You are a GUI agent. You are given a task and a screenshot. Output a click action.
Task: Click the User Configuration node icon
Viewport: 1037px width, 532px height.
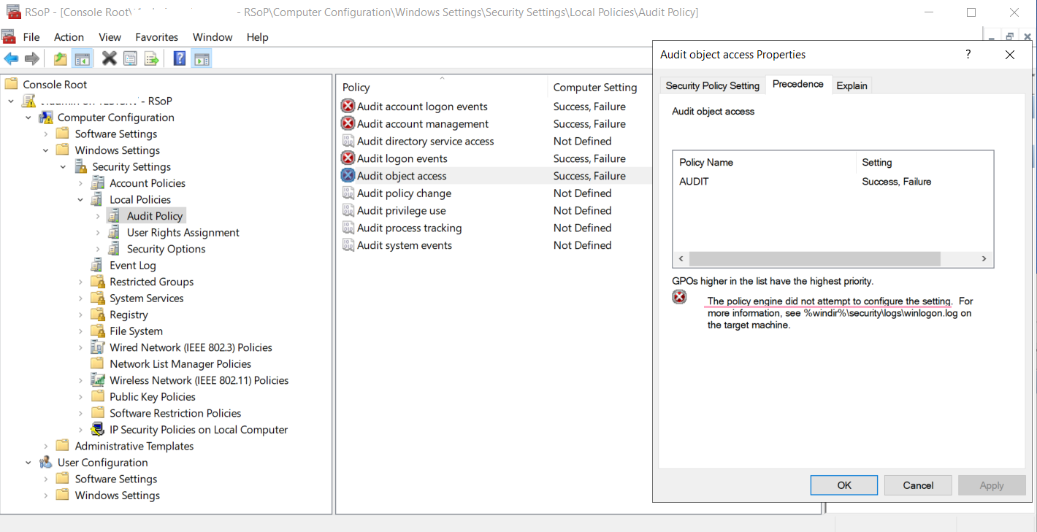(x=46, y=463)
